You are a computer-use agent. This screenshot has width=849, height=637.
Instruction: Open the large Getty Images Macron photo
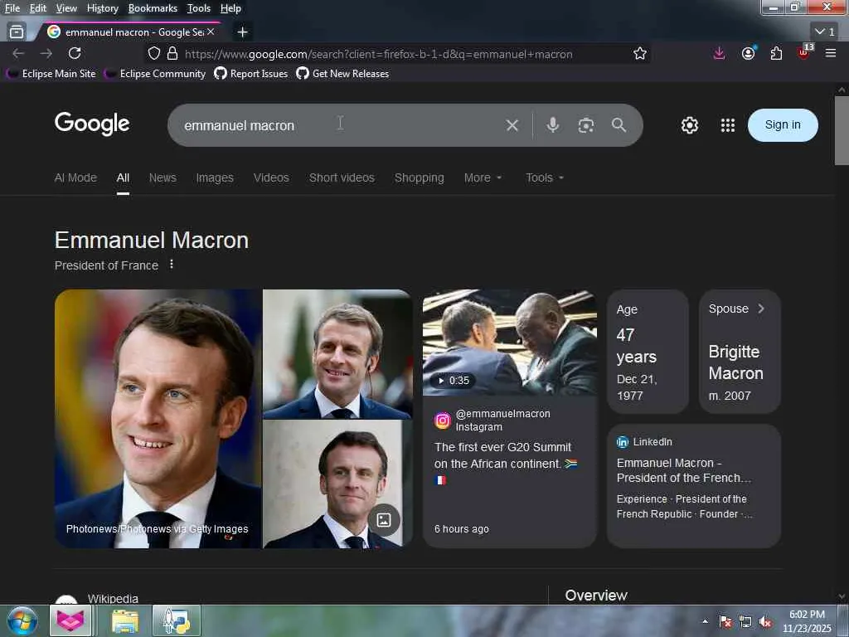coord(158,419)
